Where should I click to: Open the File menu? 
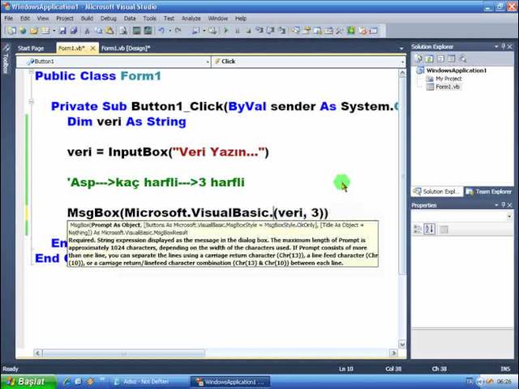coord(9,19)
